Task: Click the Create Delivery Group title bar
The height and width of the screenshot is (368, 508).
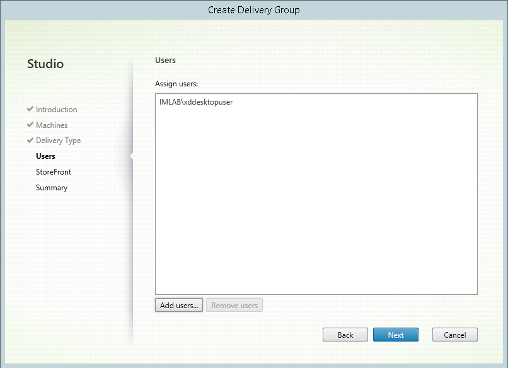Action: (254, 9)
